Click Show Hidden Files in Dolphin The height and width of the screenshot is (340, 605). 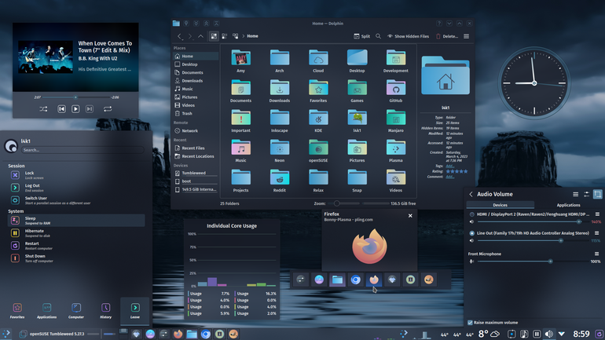pos(408,36)
